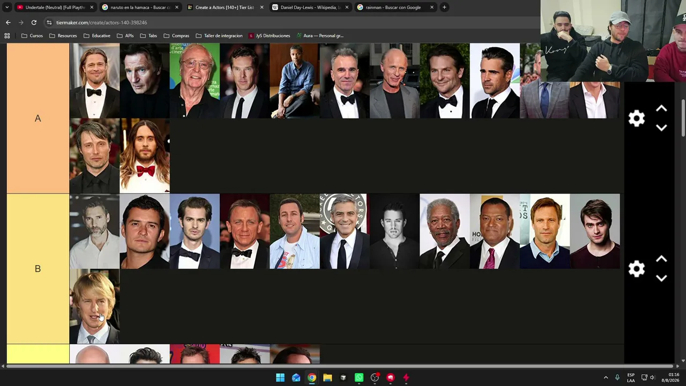Switch to the naruto en la hamaca tab
This screenshot has width=686, height=386.
140,8
